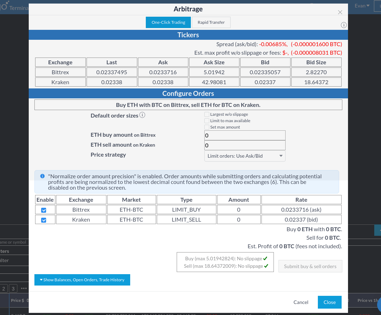The image size is (381, 315).
Task: Sort by Price $ column in background
Action: (19, 300)
